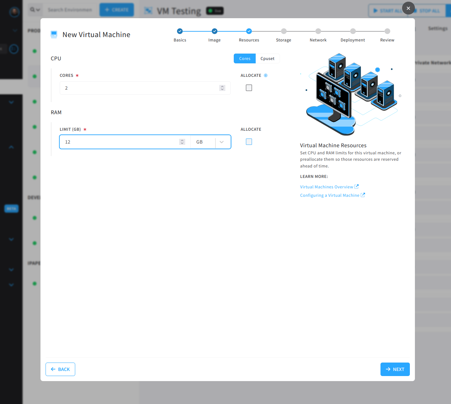Expand the search scope dropdown arrow
The width and height of the screenshot is (451, 404).
tap(38, 10)
